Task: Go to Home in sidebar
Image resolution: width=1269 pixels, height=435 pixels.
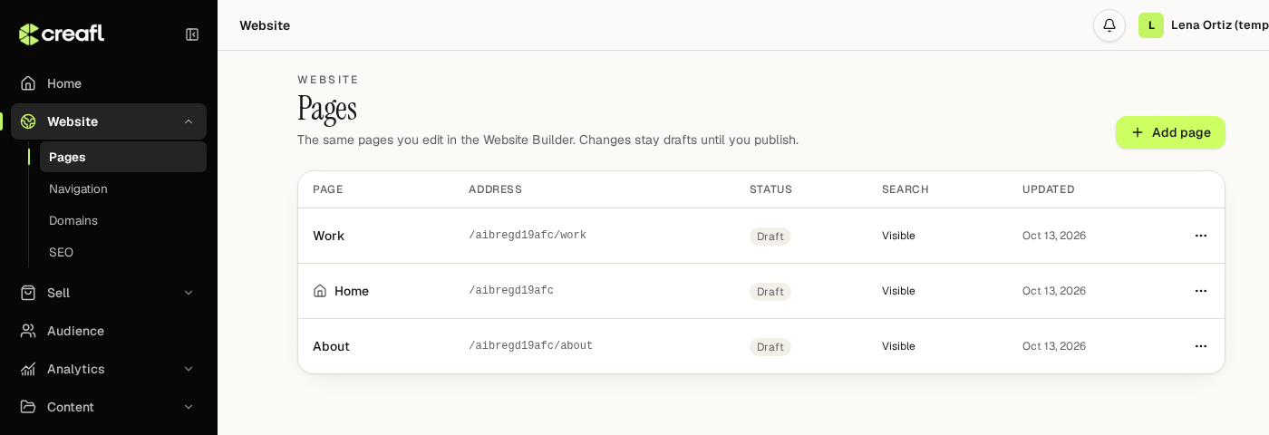Action: (109, 83)
